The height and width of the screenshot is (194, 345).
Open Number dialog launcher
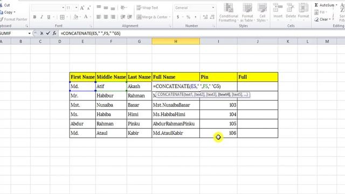(214, 26)
